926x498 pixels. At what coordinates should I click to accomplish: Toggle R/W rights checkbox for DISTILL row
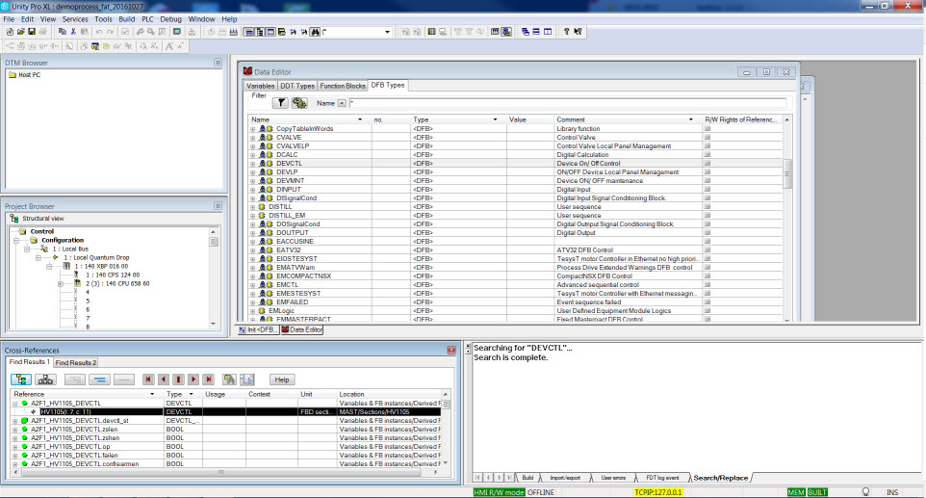click(x=707, y=207)
